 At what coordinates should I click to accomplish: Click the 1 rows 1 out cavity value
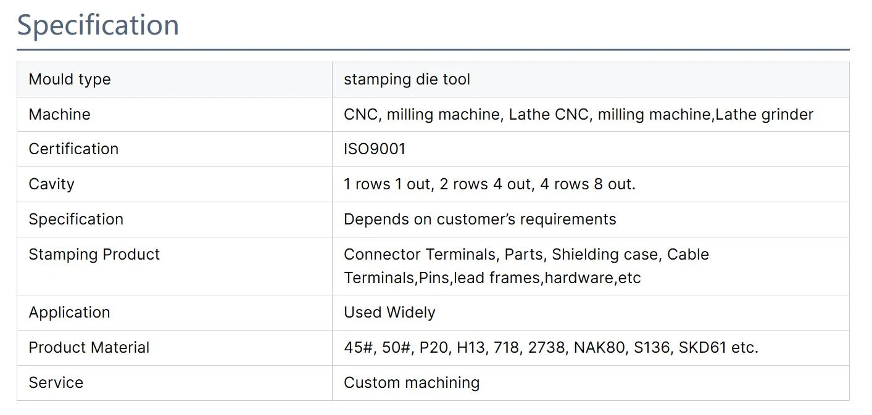pos(489,184)
